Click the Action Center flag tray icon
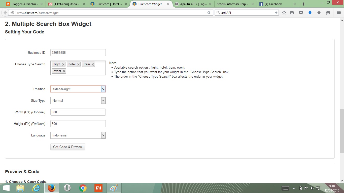The image size is (344, 193). point(306,188)
